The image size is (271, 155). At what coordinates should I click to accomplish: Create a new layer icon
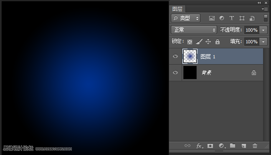click(244, 146)
